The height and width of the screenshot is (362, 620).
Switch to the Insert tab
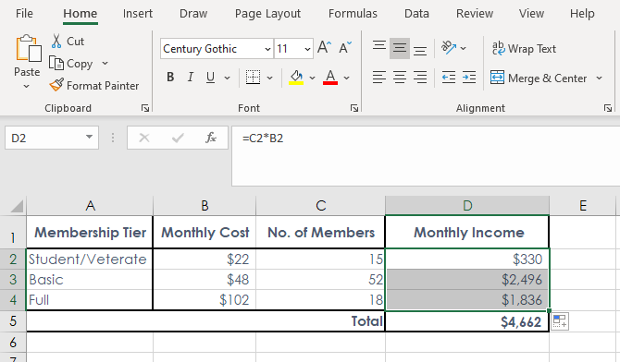pos(138,14)
